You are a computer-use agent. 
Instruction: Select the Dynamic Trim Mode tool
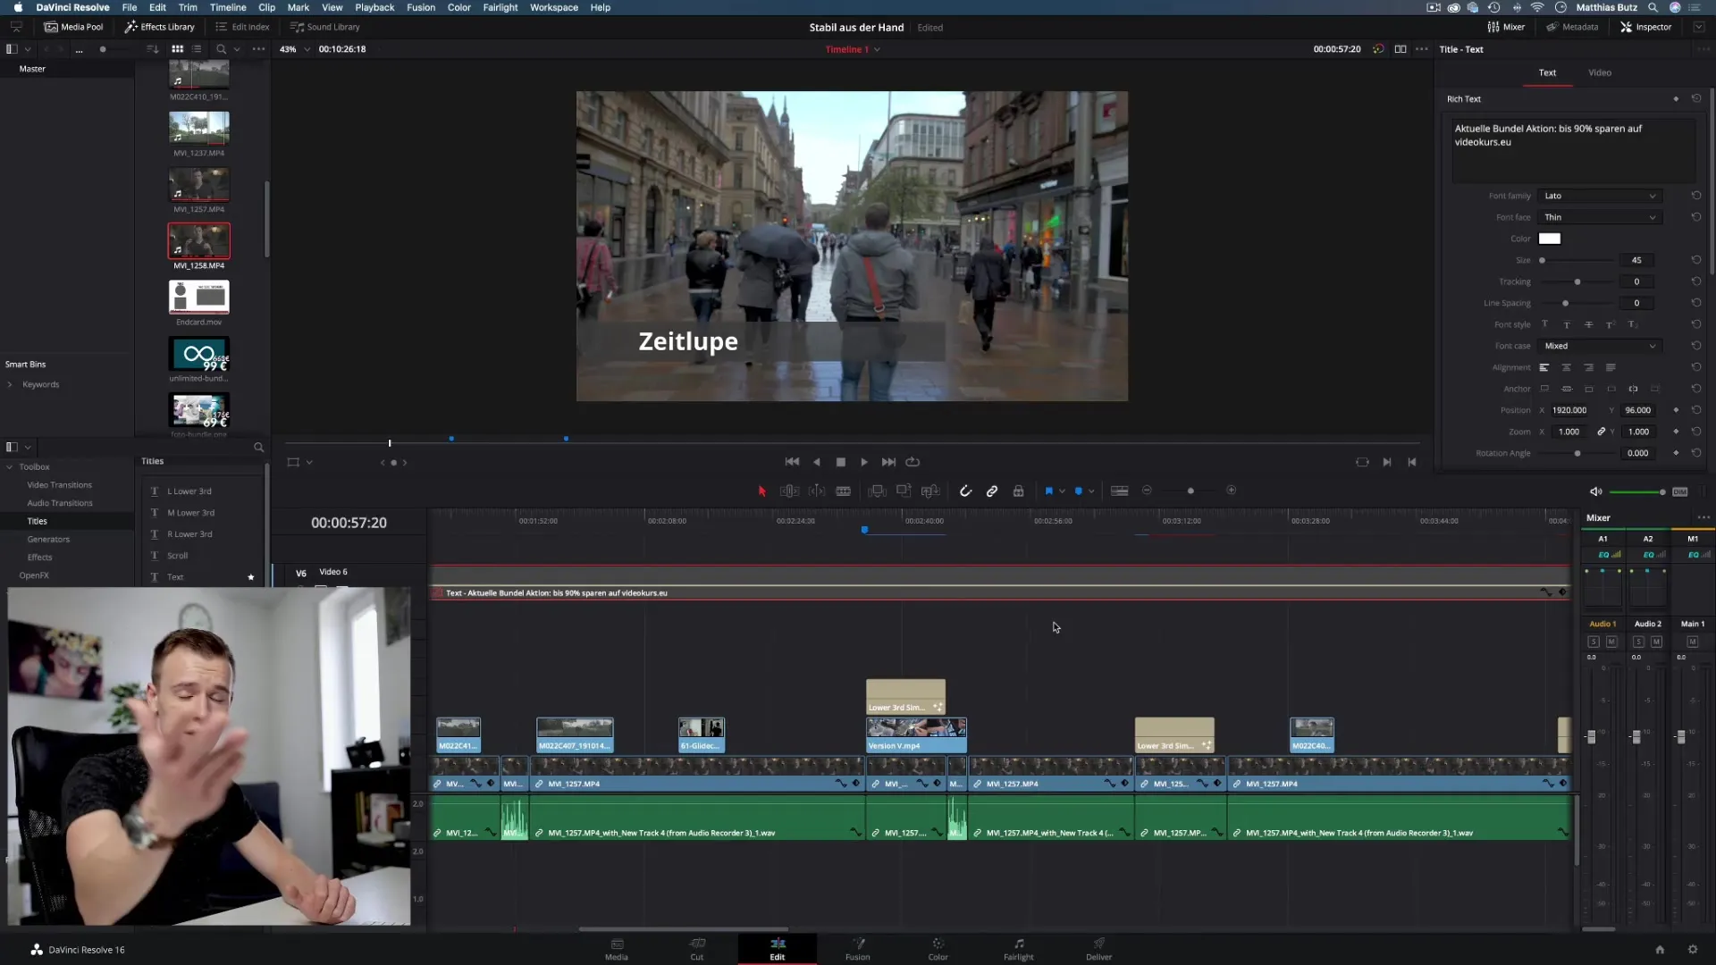click(817, 491)
